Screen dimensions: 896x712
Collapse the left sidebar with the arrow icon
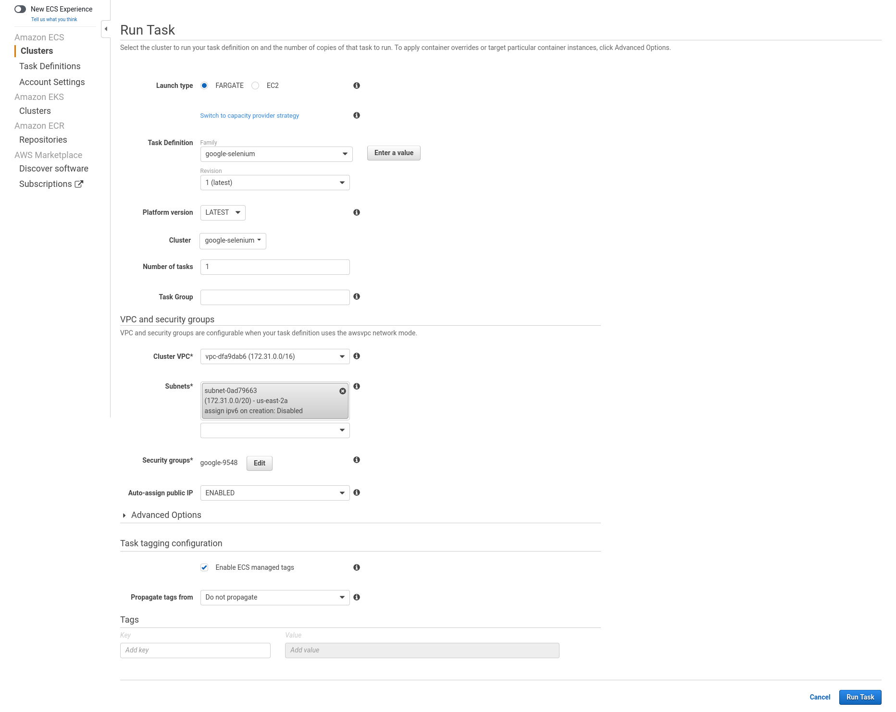(x=106, y=29)
